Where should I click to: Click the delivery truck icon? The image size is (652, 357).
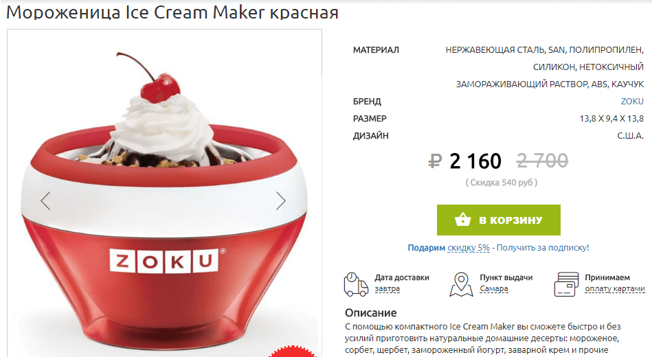356,284
